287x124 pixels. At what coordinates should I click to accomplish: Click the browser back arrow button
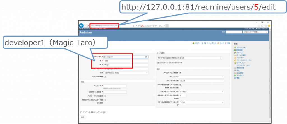tap(81, 25)
